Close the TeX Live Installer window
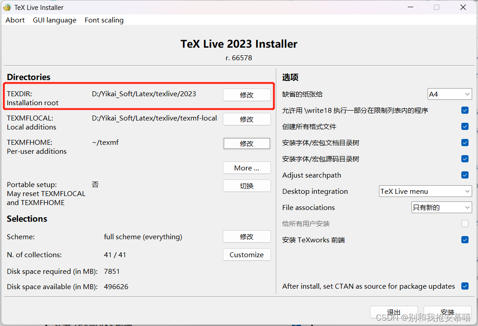Image resolution: width=478 pixels, height=326 pixels. [x=463, y=7]
